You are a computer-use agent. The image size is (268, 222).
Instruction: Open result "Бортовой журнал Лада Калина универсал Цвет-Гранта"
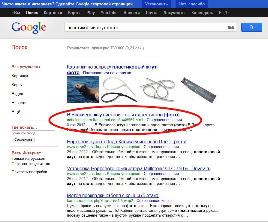click(x=127, y=142)
